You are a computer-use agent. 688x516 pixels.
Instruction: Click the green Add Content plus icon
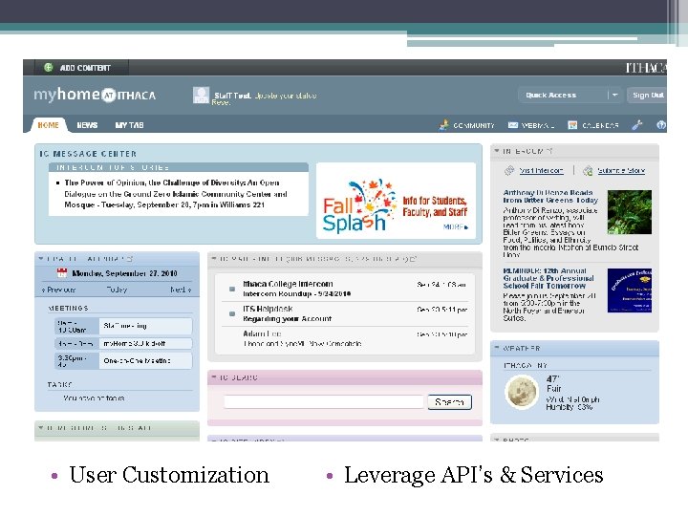(49, 68)
